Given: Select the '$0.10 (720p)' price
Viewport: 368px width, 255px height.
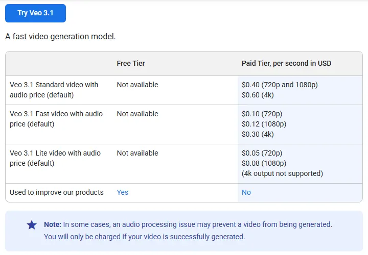Looking at the screenshot, I should [x=262, y=114].
